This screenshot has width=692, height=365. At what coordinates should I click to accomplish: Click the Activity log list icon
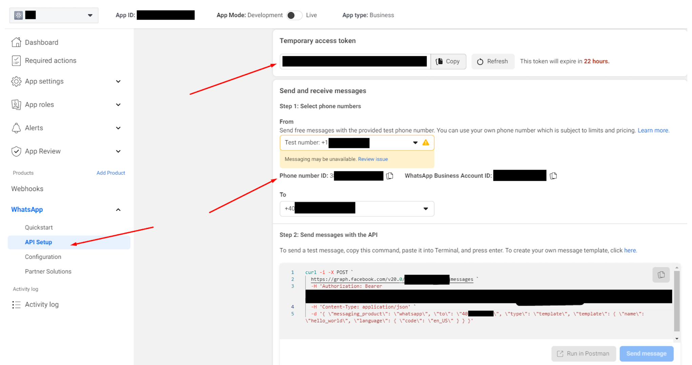tap(16, 305)
